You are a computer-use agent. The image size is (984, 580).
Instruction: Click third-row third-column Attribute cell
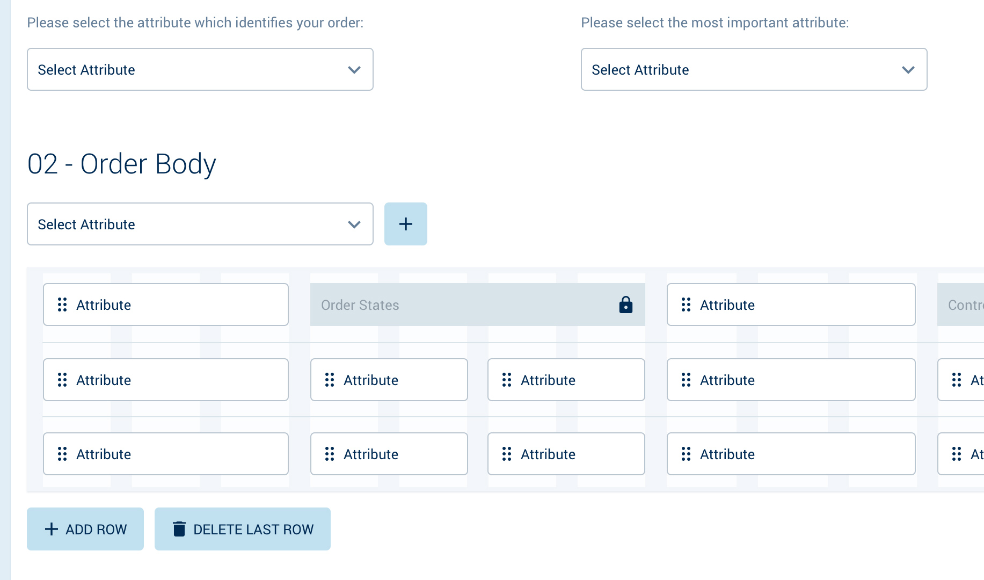(x=566, y=454)
